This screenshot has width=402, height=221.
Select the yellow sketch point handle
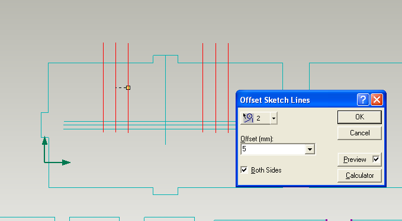(128, 87)
